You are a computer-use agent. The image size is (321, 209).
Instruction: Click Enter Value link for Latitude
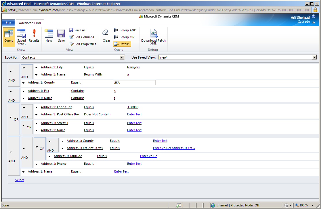click(x=148, y=156)
